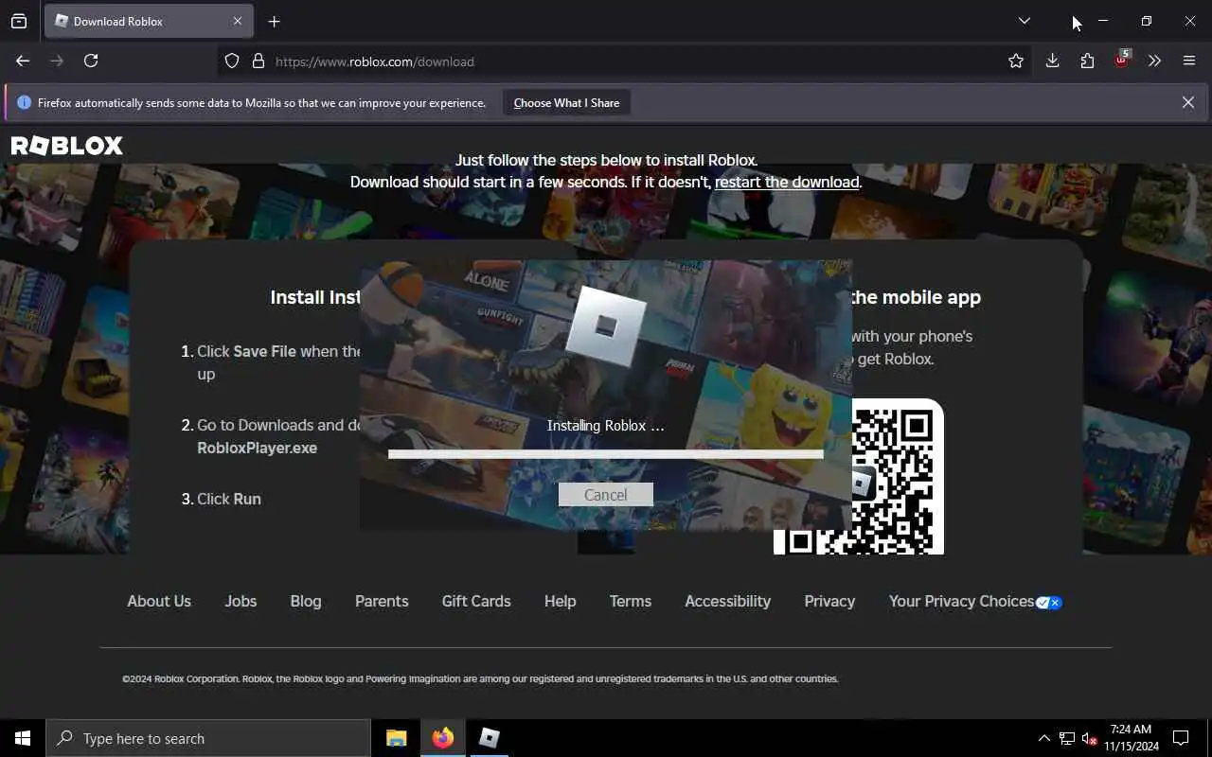
Task: Open network status tray icon
Action: coord(1067,738)
